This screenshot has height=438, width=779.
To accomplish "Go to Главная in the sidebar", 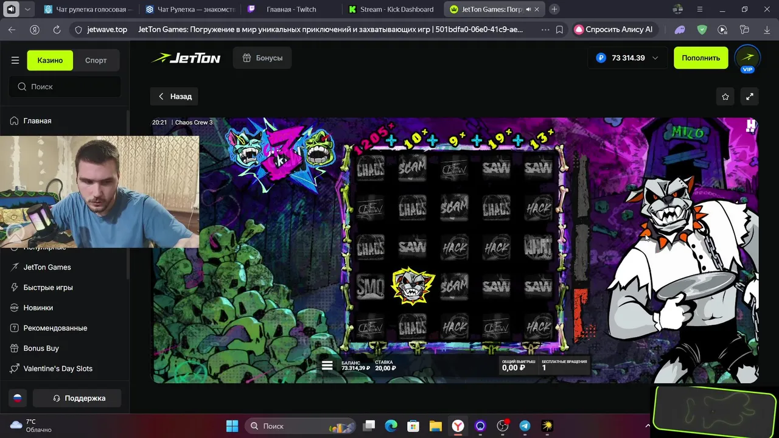I will pos(37,121).
